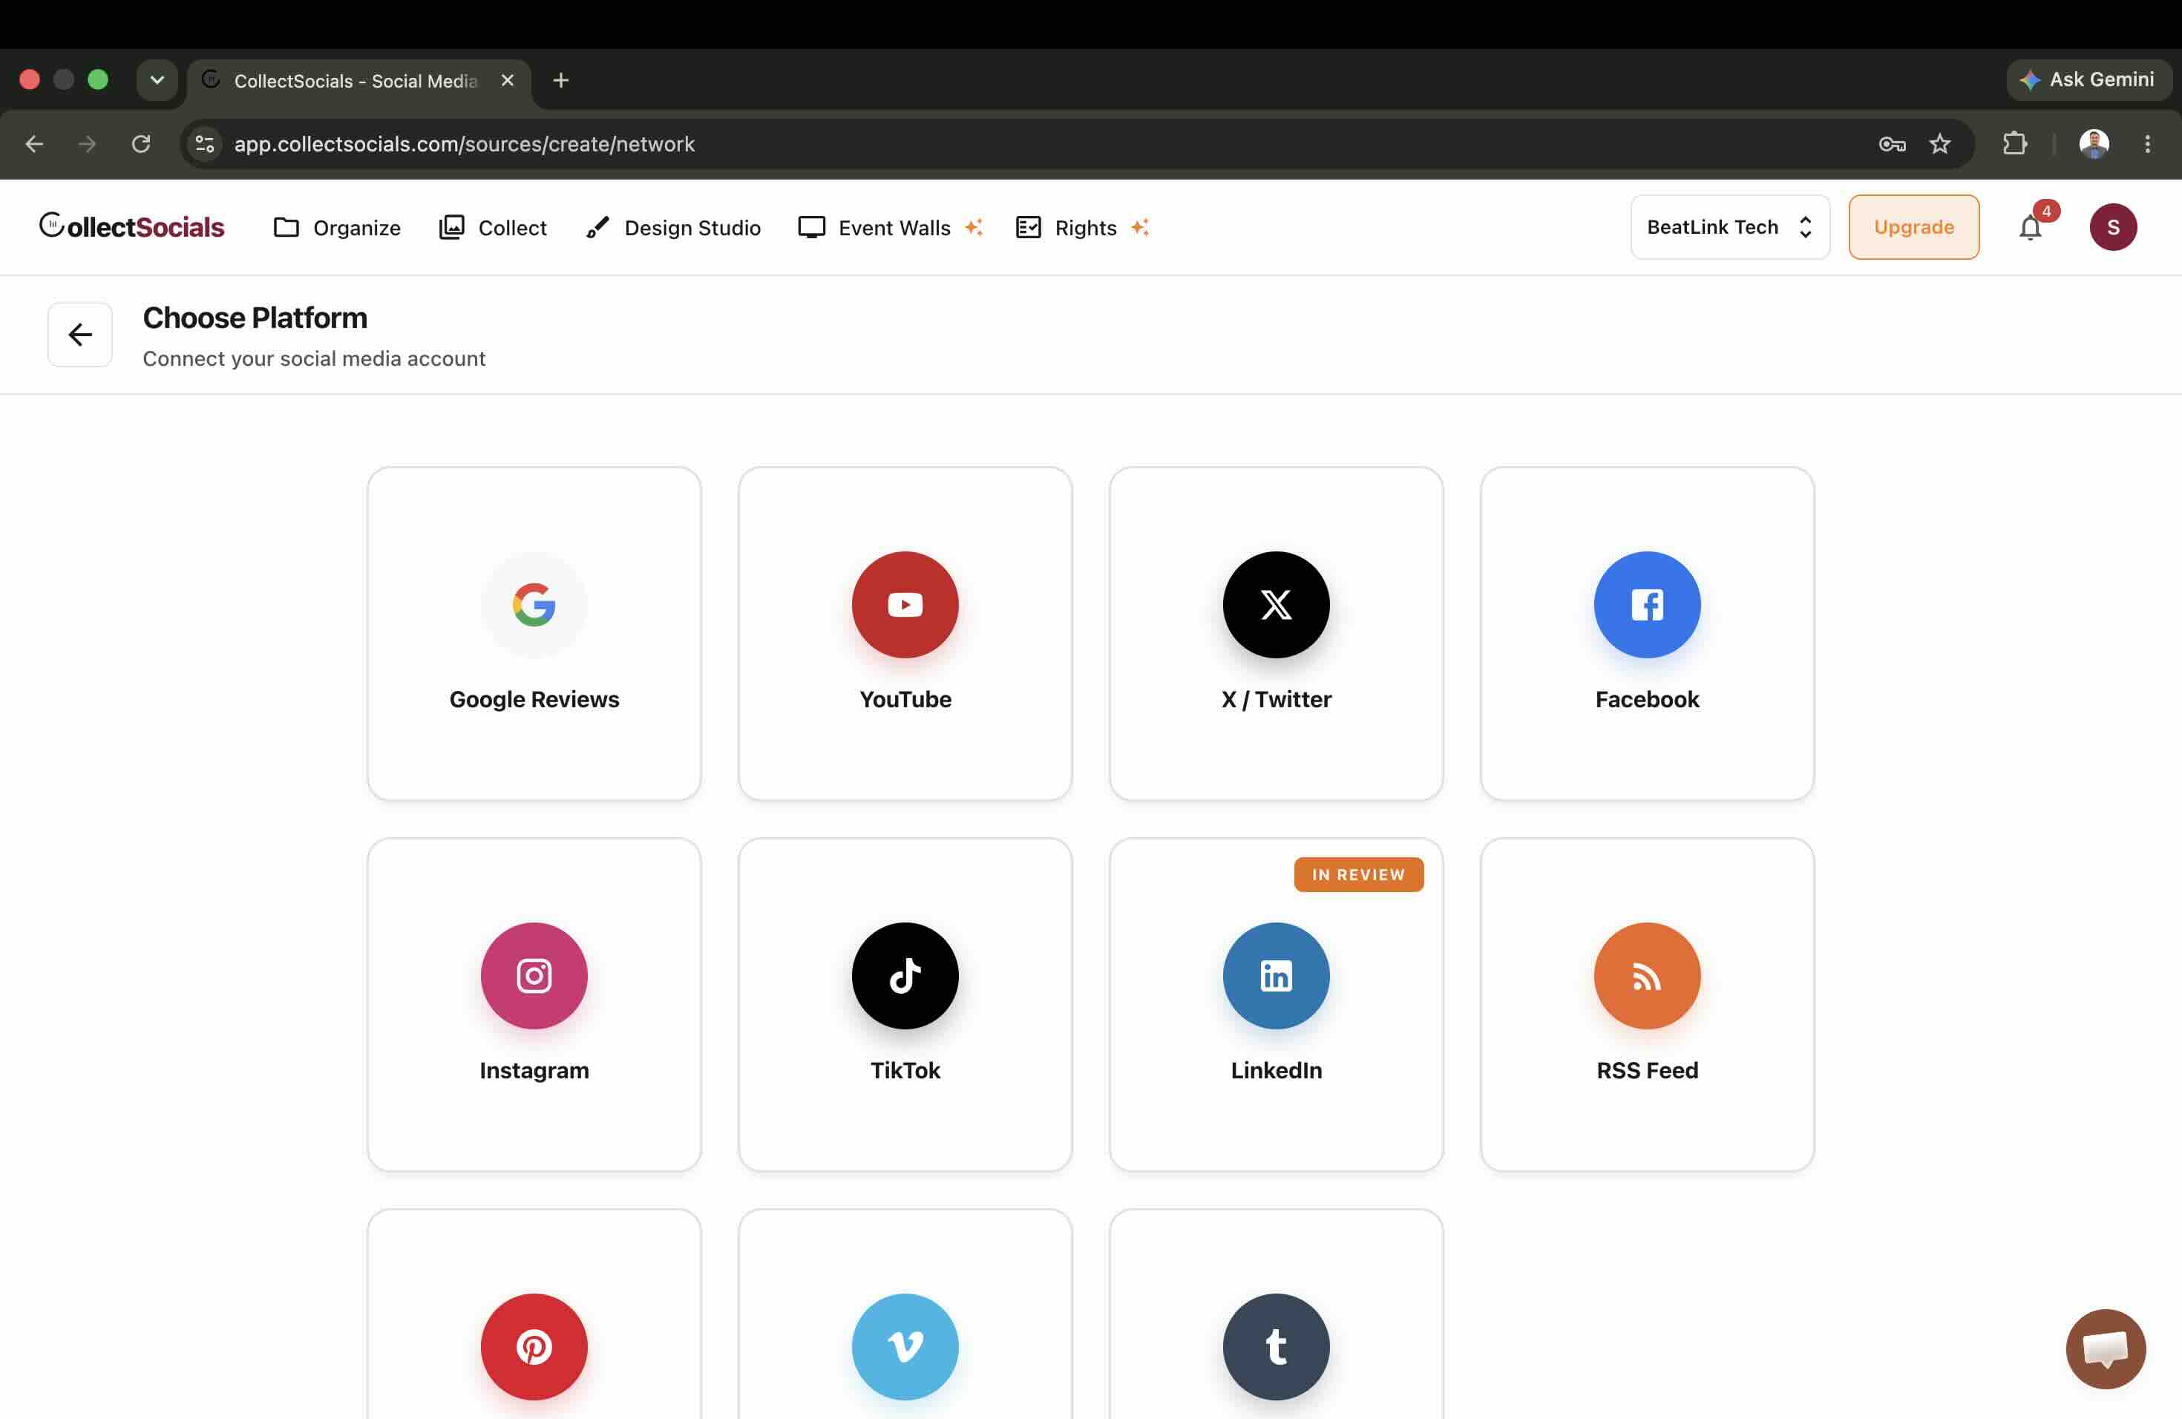The image size is (2182, 1419).
Task: Click 'Connect your social media account' text
Action: (313, 358)
